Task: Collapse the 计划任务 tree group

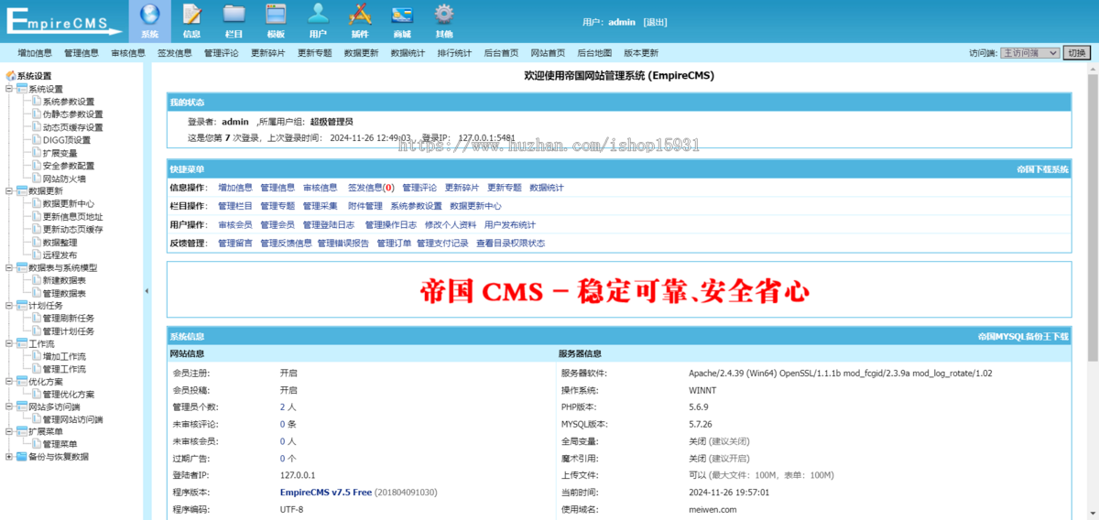Action: [x=9, y=306]
